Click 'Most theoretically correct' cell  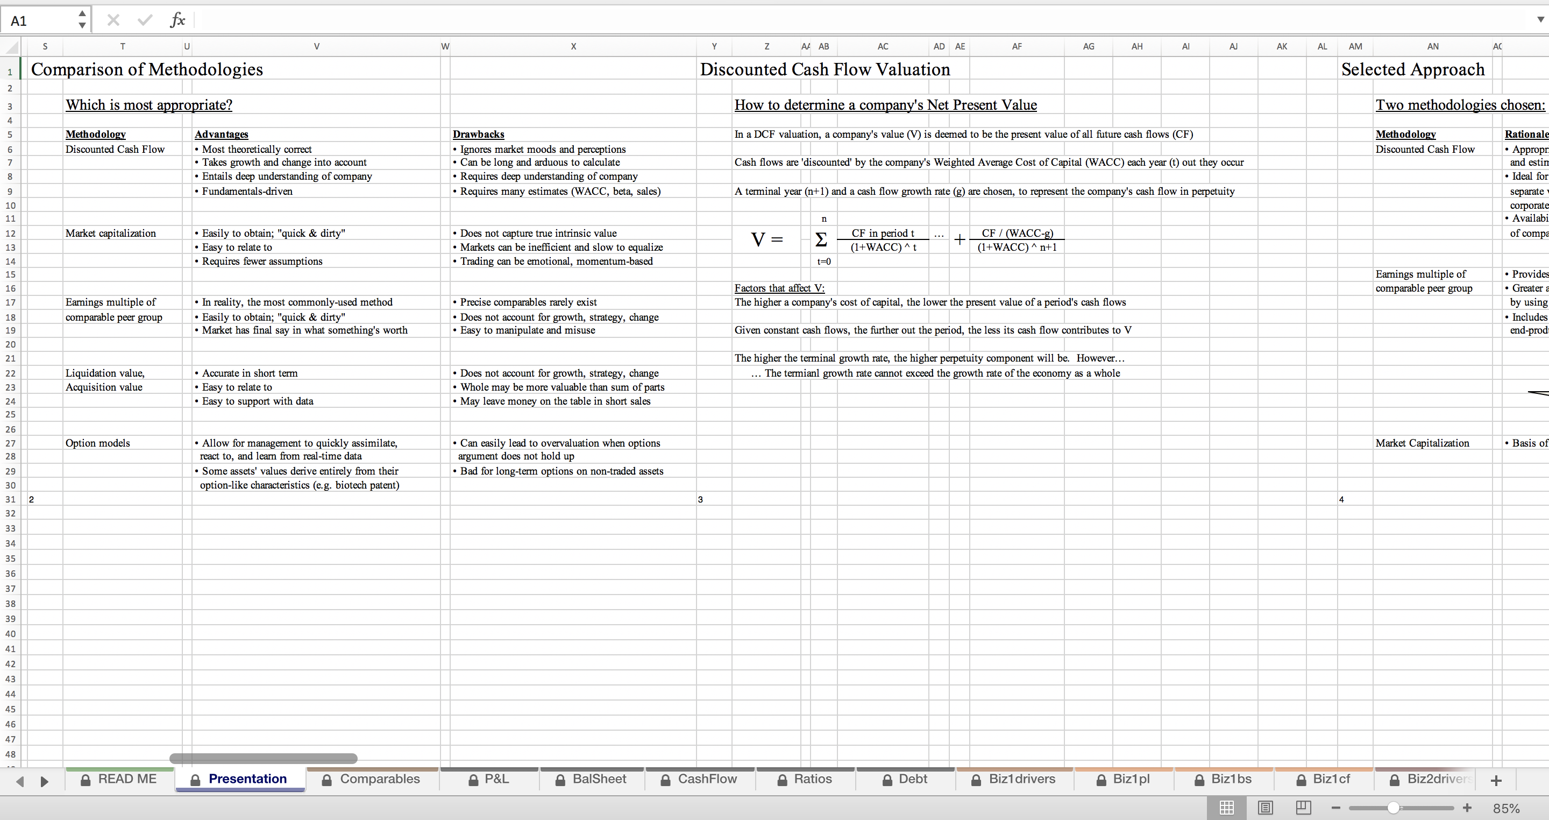point(253,149)
